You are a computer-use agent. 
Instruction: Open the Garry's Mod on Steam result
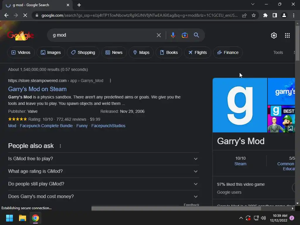[37, 89]
